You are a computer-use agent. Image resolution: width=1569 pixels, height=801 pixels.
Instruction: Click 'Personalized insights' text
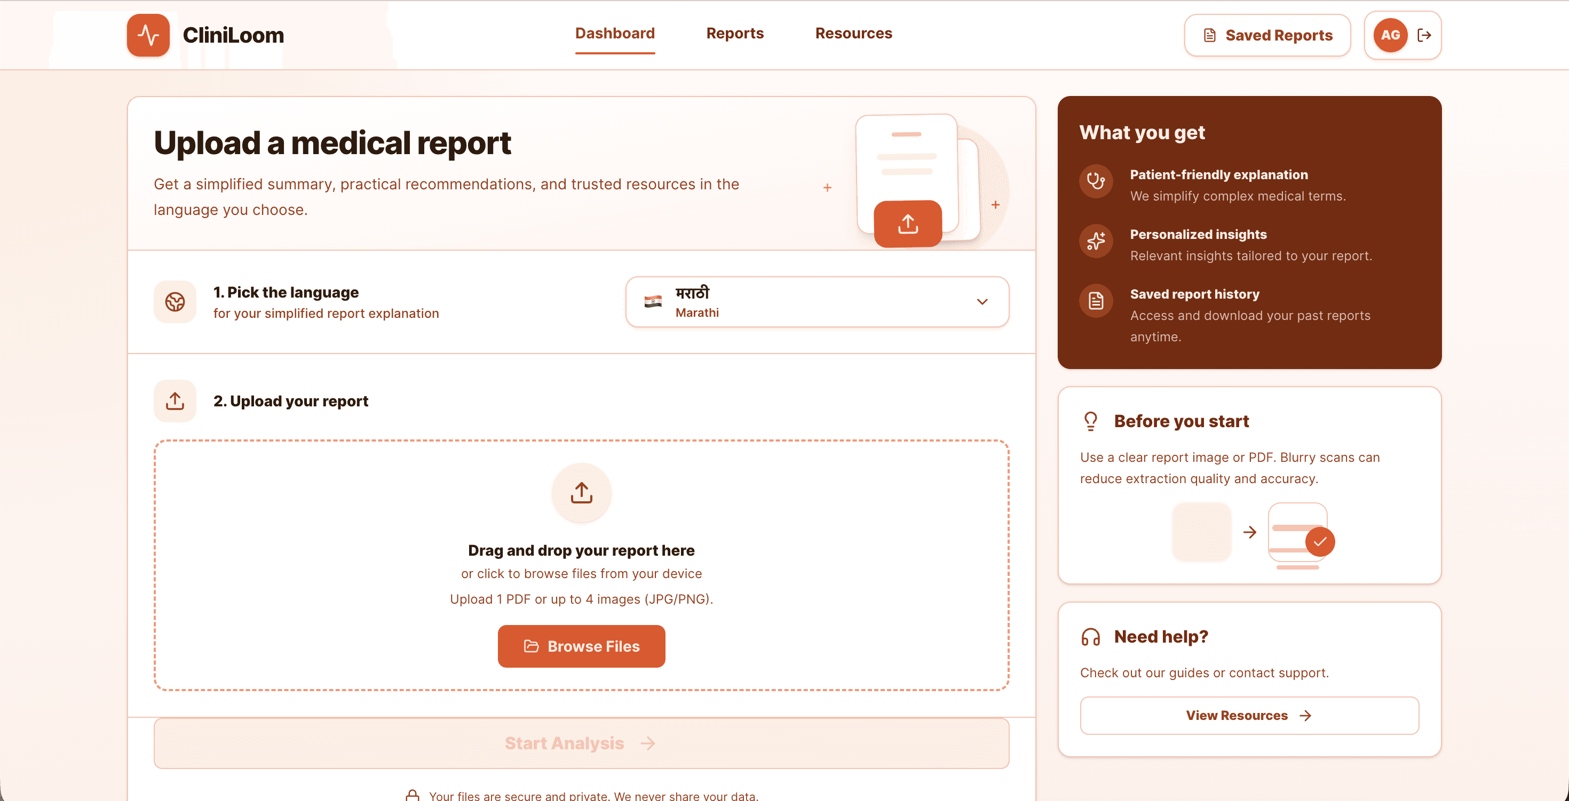pyautogui.click(x=1198, y=234)
